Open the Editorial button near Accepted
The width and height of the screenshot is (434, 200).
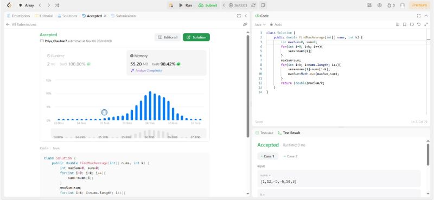168,37
